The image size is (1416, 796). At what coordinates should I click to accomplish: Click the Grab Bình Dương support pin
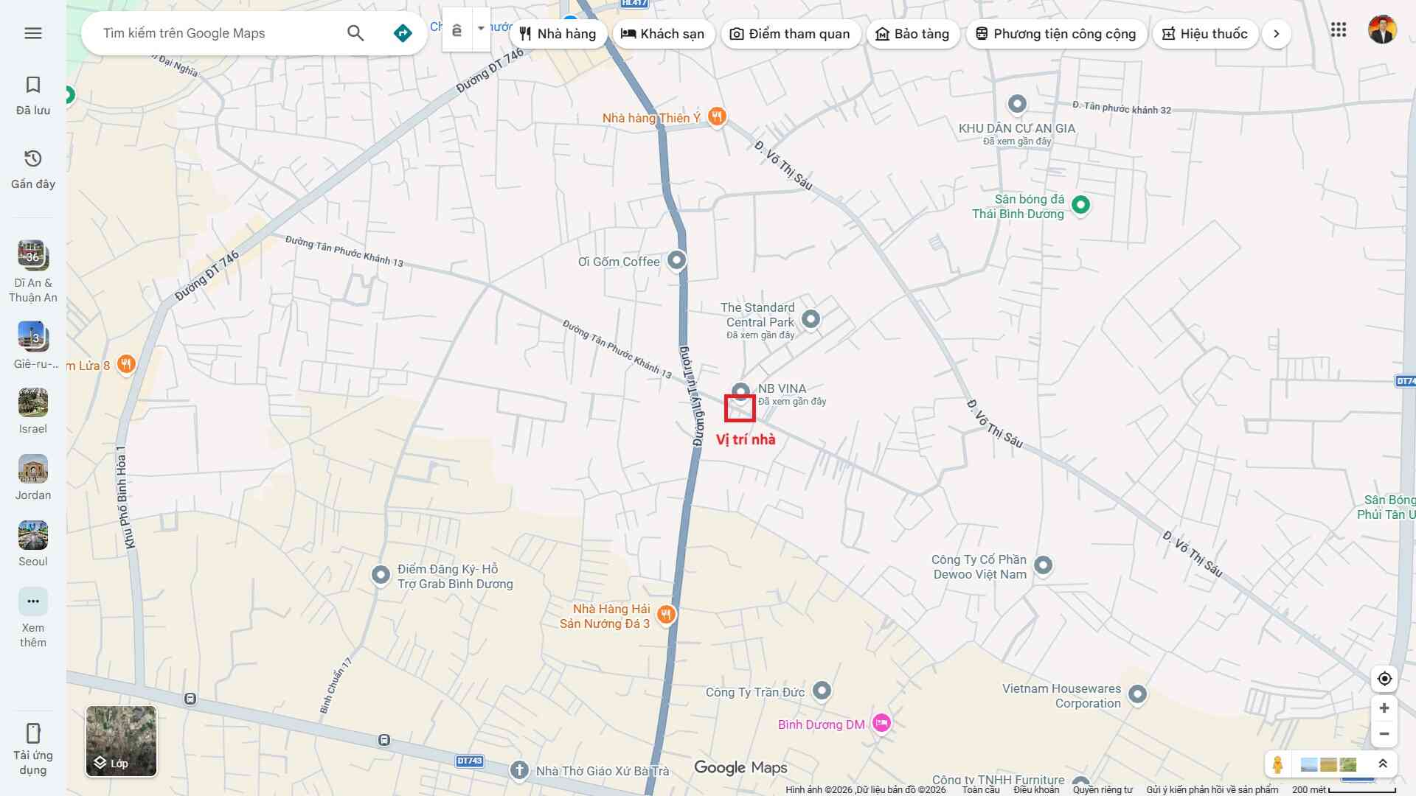381,575
